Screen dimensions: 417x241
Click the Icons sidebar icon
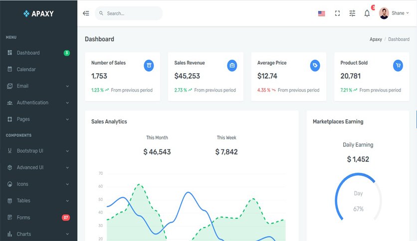tap(10, 184)
